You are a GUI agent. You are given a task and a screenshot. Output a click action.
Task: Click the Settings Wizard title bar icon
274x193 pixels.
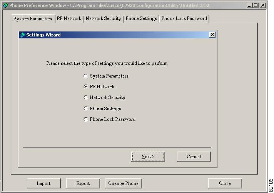22,35
